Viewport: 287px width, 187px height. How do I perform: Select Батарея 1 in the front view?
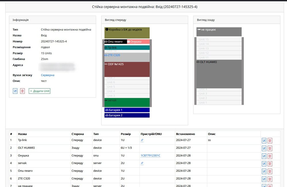[x=127, y=110]
